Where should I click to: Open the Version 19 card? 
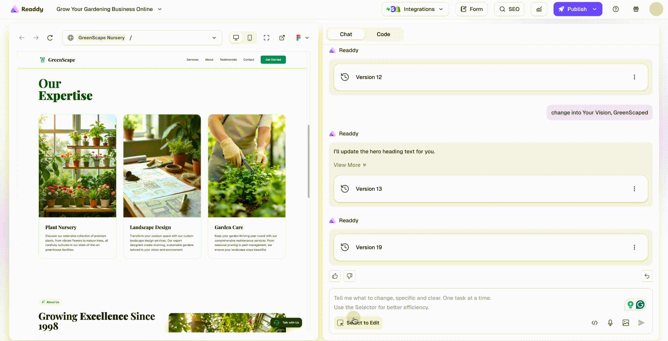(x=491, y=247)
